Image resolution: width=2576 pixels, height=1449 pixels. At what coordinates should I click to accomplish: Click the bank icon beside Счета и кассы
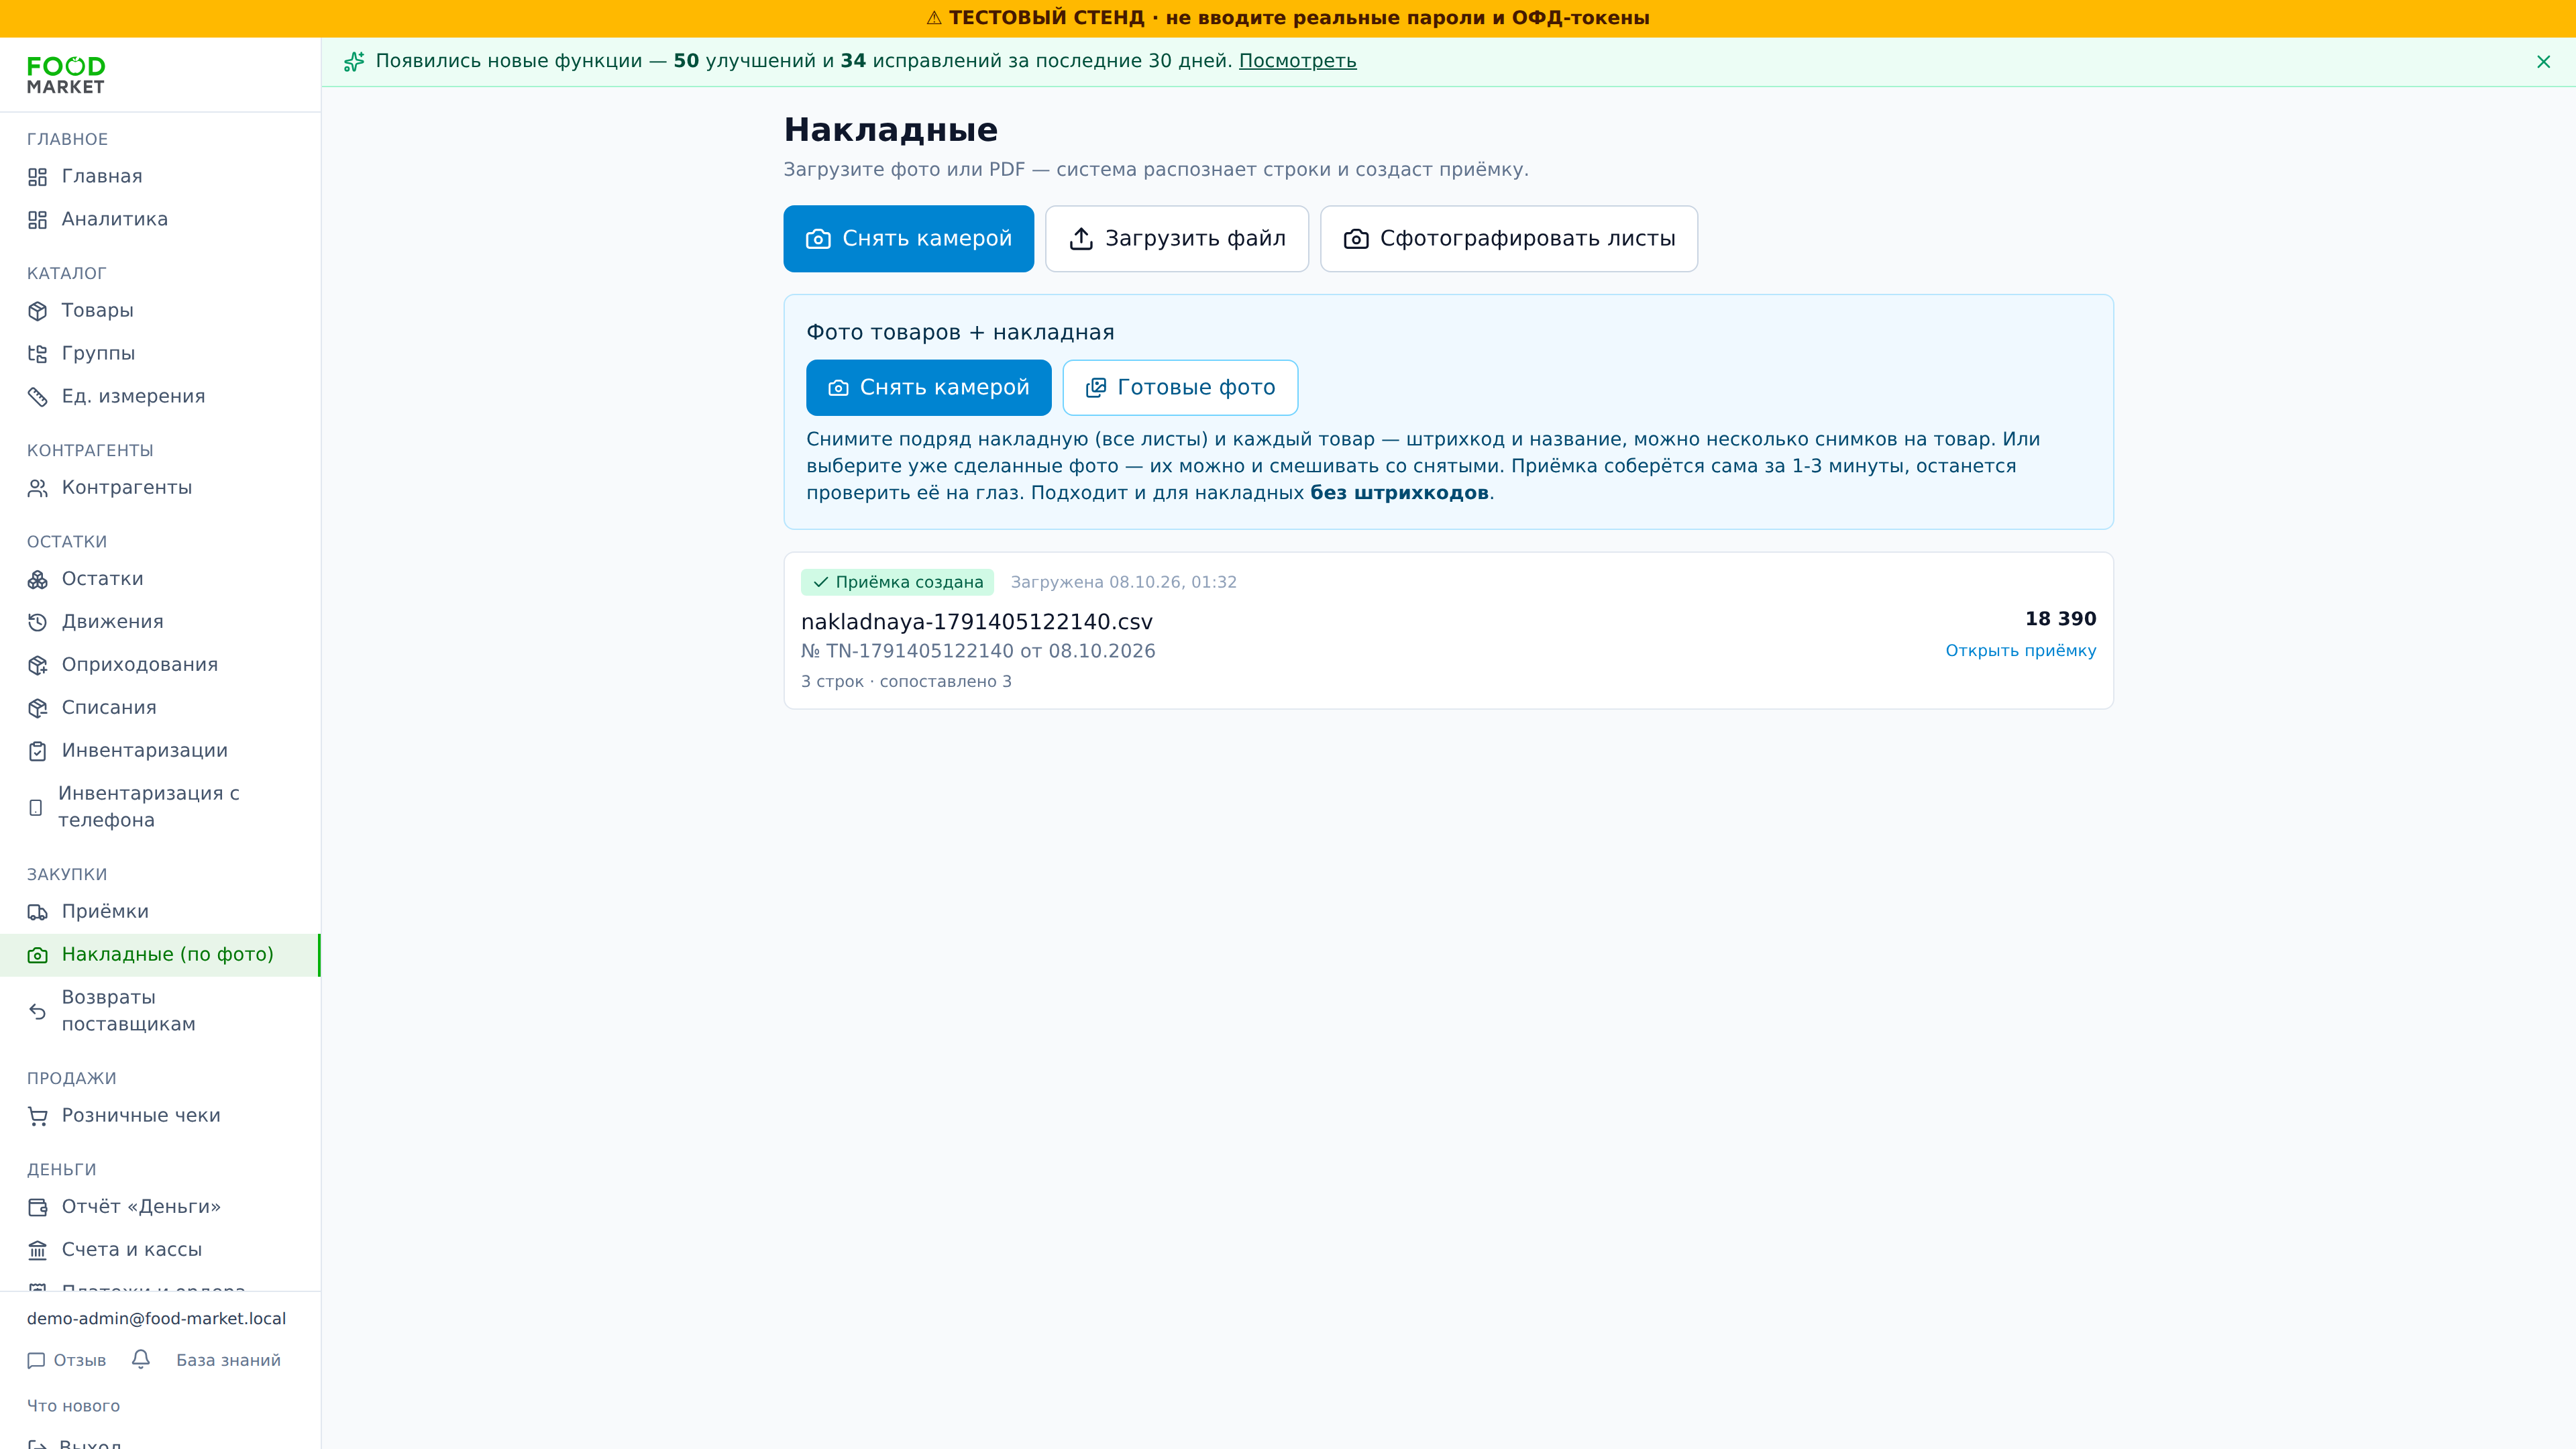[x=38, y=1250]
